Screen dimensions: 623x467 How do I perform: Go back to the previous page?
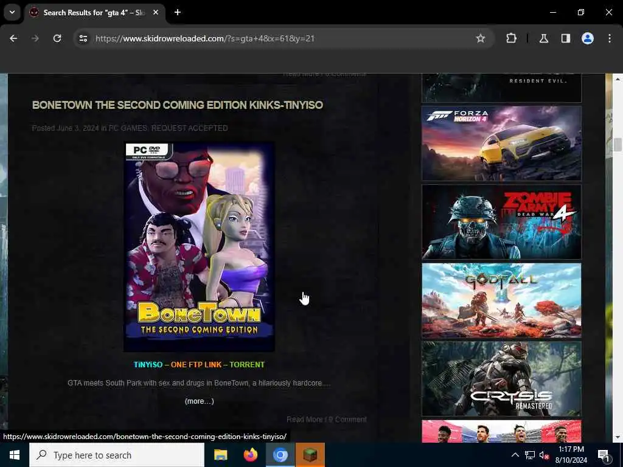pos(13,38)
